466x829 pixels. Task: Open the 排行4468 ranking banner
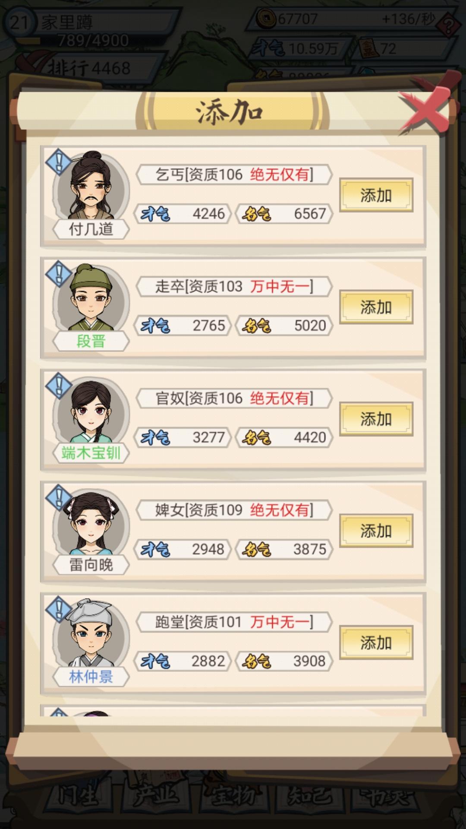pyautogui.click(x=88, y=68)
